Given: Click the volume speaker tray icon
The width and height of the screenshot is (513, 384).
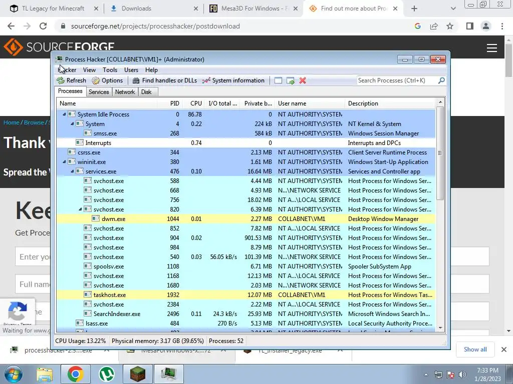Looking at the screenshot, I should point(462,374).
